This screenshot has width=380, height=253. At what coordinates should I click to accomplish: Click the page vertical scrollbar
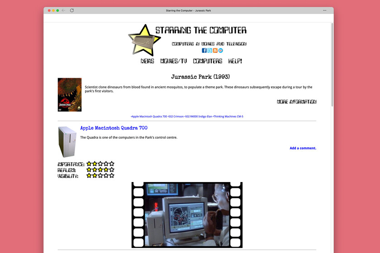point(332,65)
